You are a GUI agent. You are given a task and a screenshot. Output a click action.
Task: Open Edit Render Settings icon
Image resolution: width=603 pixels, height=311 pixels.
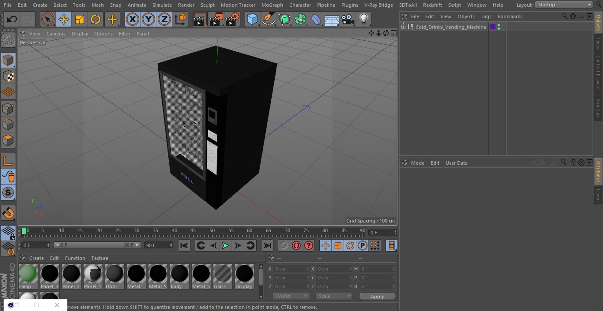(x=232, y=19)
